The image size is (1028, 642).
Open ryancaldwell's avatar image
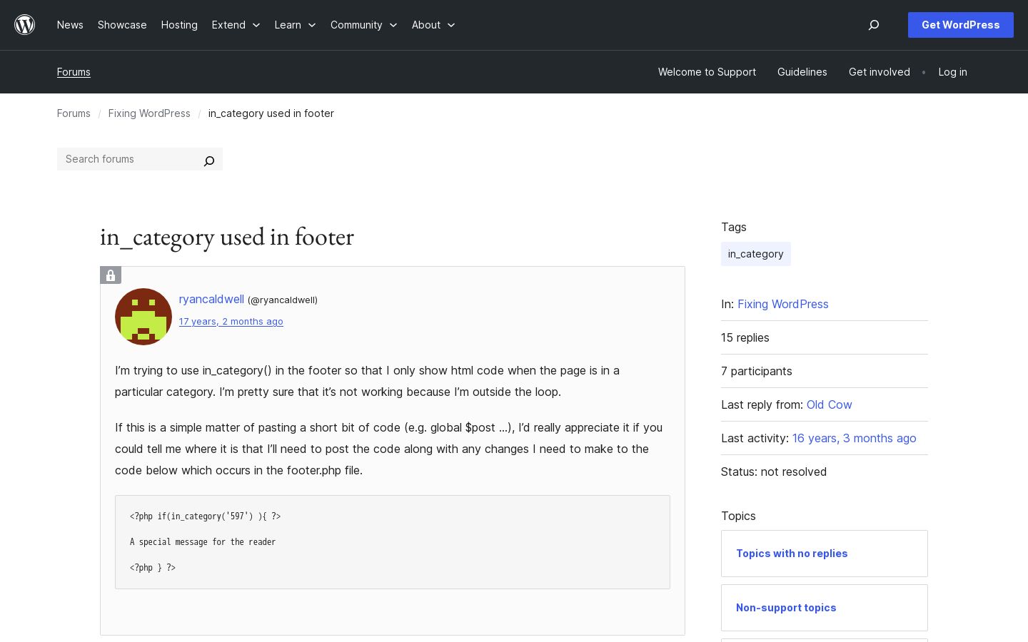click(143, 317)
